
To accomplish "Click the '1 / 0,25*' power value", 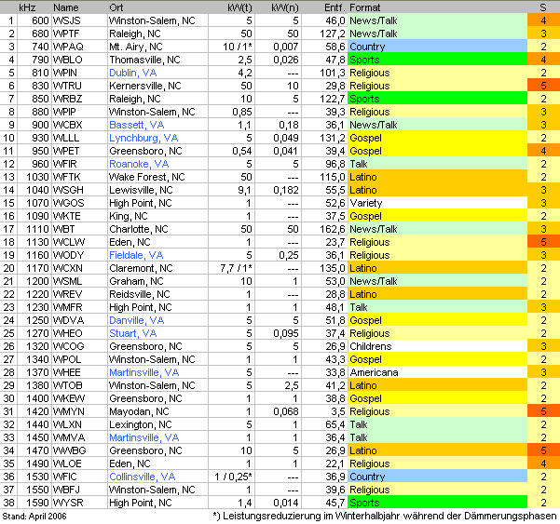I will point(233,477).
